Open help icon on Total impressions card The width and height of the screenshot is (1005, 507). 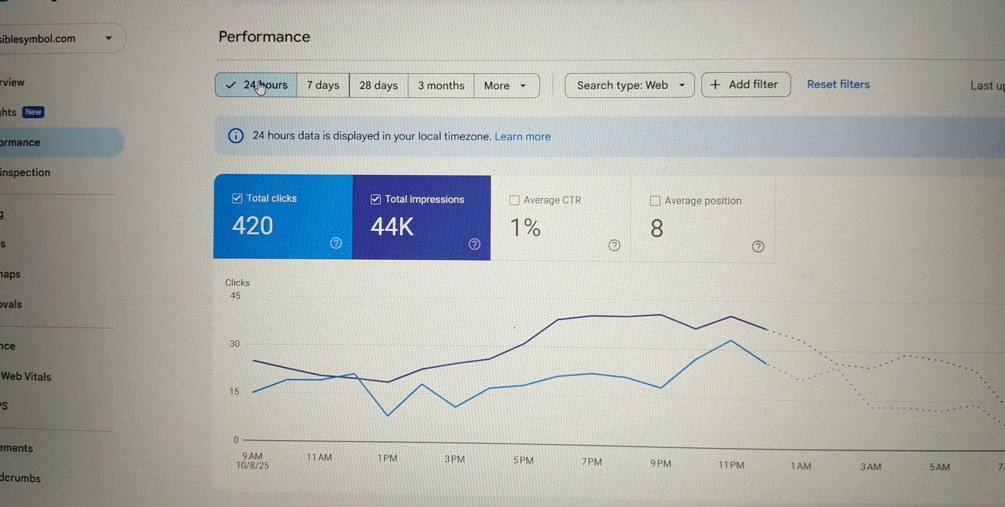click(474, 244)
